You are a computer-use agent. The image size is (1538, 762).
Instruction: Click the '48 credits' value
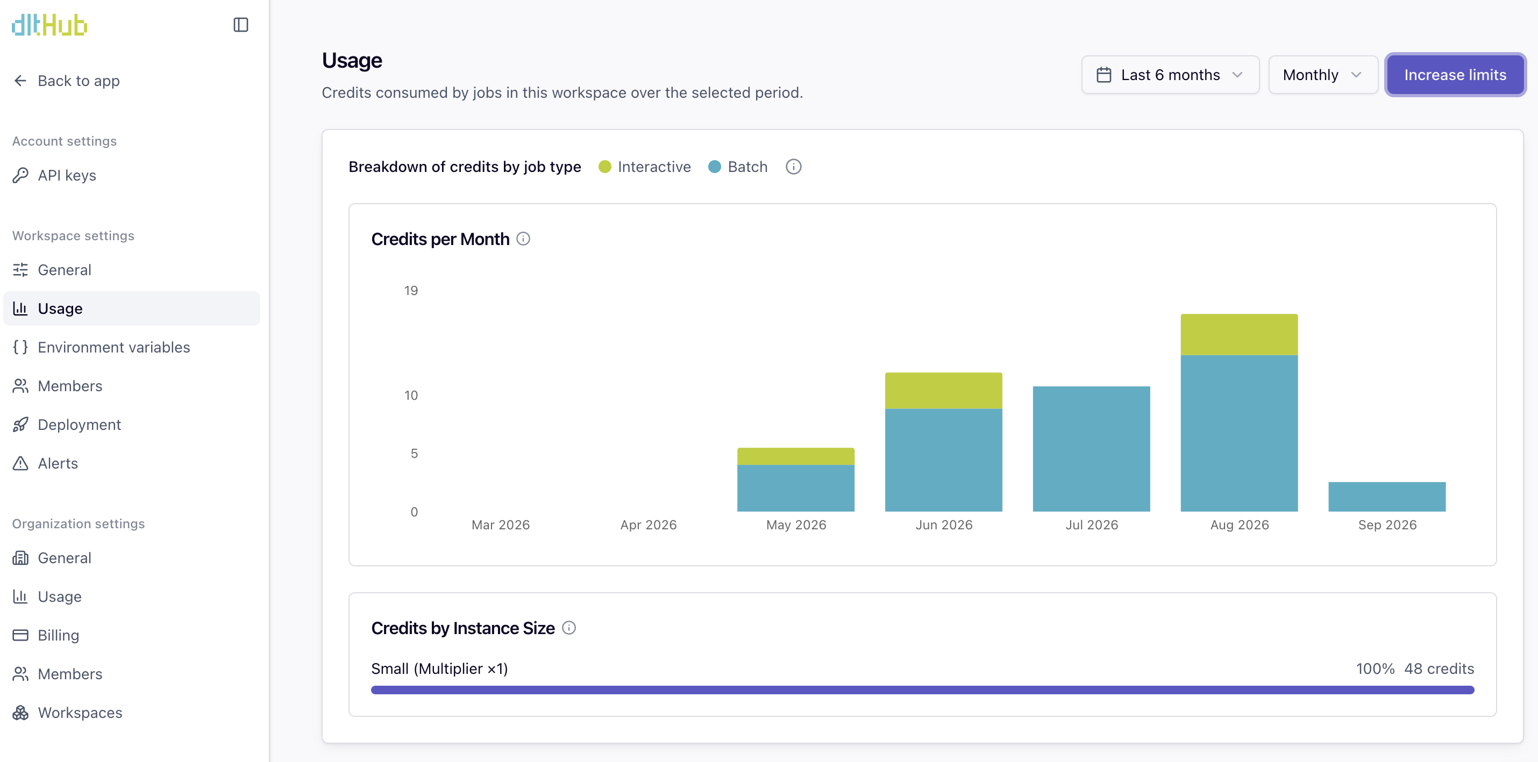tap(1439, 668)
